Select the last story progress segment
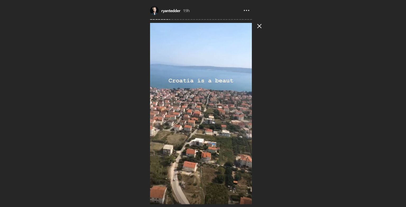406x207 pixels. pyautogui.click(x=251, y=20)
